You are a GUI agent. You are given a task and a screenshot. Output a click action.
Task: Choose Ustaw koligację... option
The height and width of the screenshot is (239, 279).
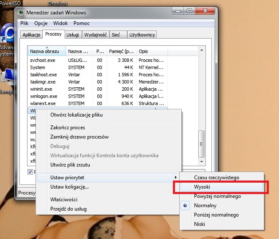click(x=69, y=187)
